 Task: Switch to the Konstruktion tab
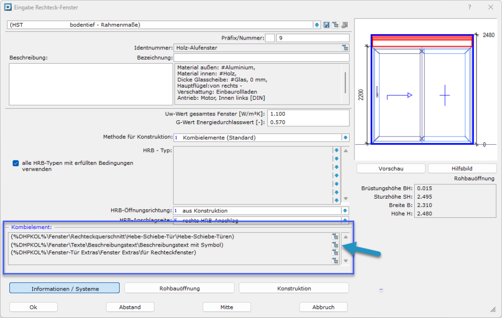click(x=294, y=288)
